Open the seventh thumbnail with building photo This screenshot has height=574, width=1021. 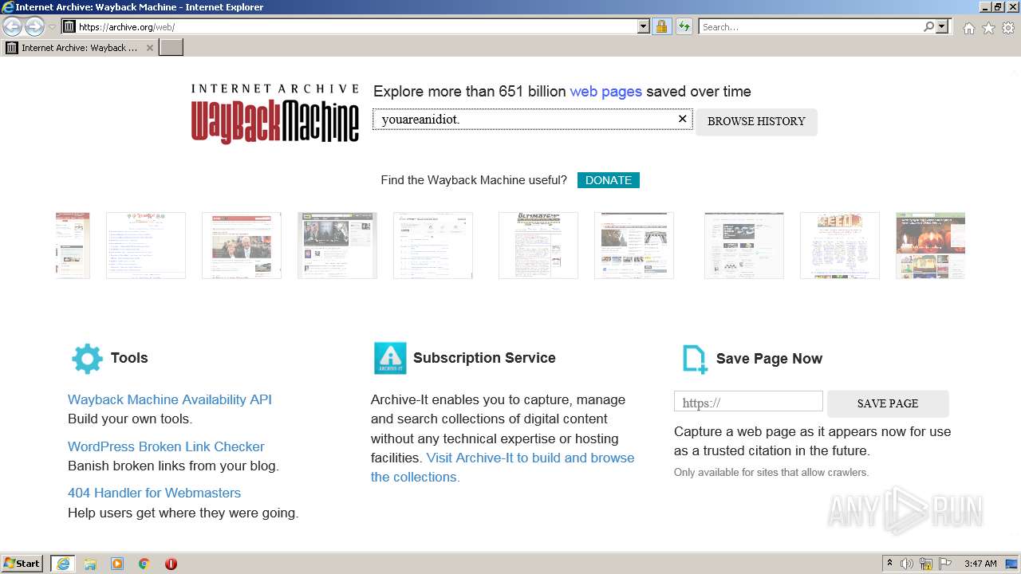634,246
